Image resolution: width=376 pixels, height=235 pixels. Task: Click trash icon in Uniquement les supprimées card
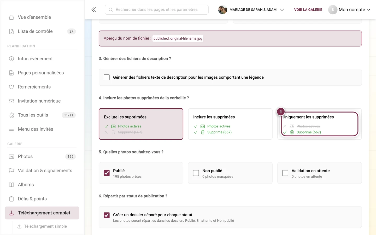[292, 132]
